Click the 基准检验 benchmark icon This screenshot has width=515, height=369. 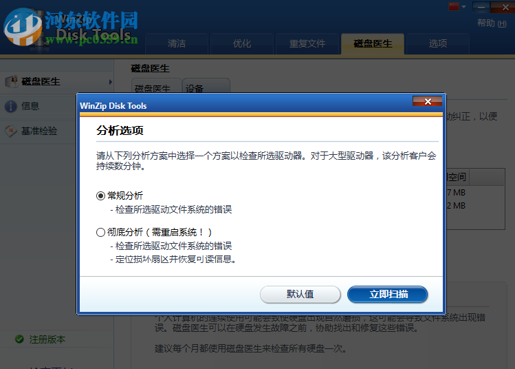[11, 131]
